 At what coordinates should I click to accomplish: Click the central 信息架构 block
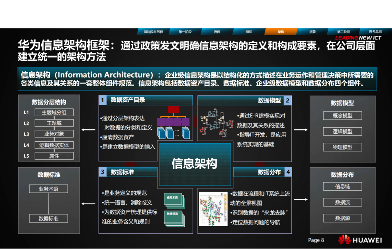click(195, 163)
